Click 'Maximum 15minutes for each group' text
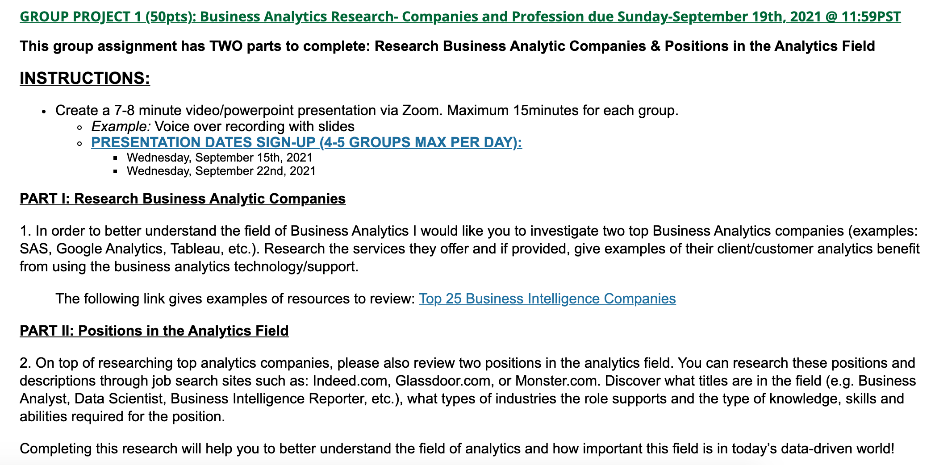Viewport: 935px width, 465px height. (563, 110)
